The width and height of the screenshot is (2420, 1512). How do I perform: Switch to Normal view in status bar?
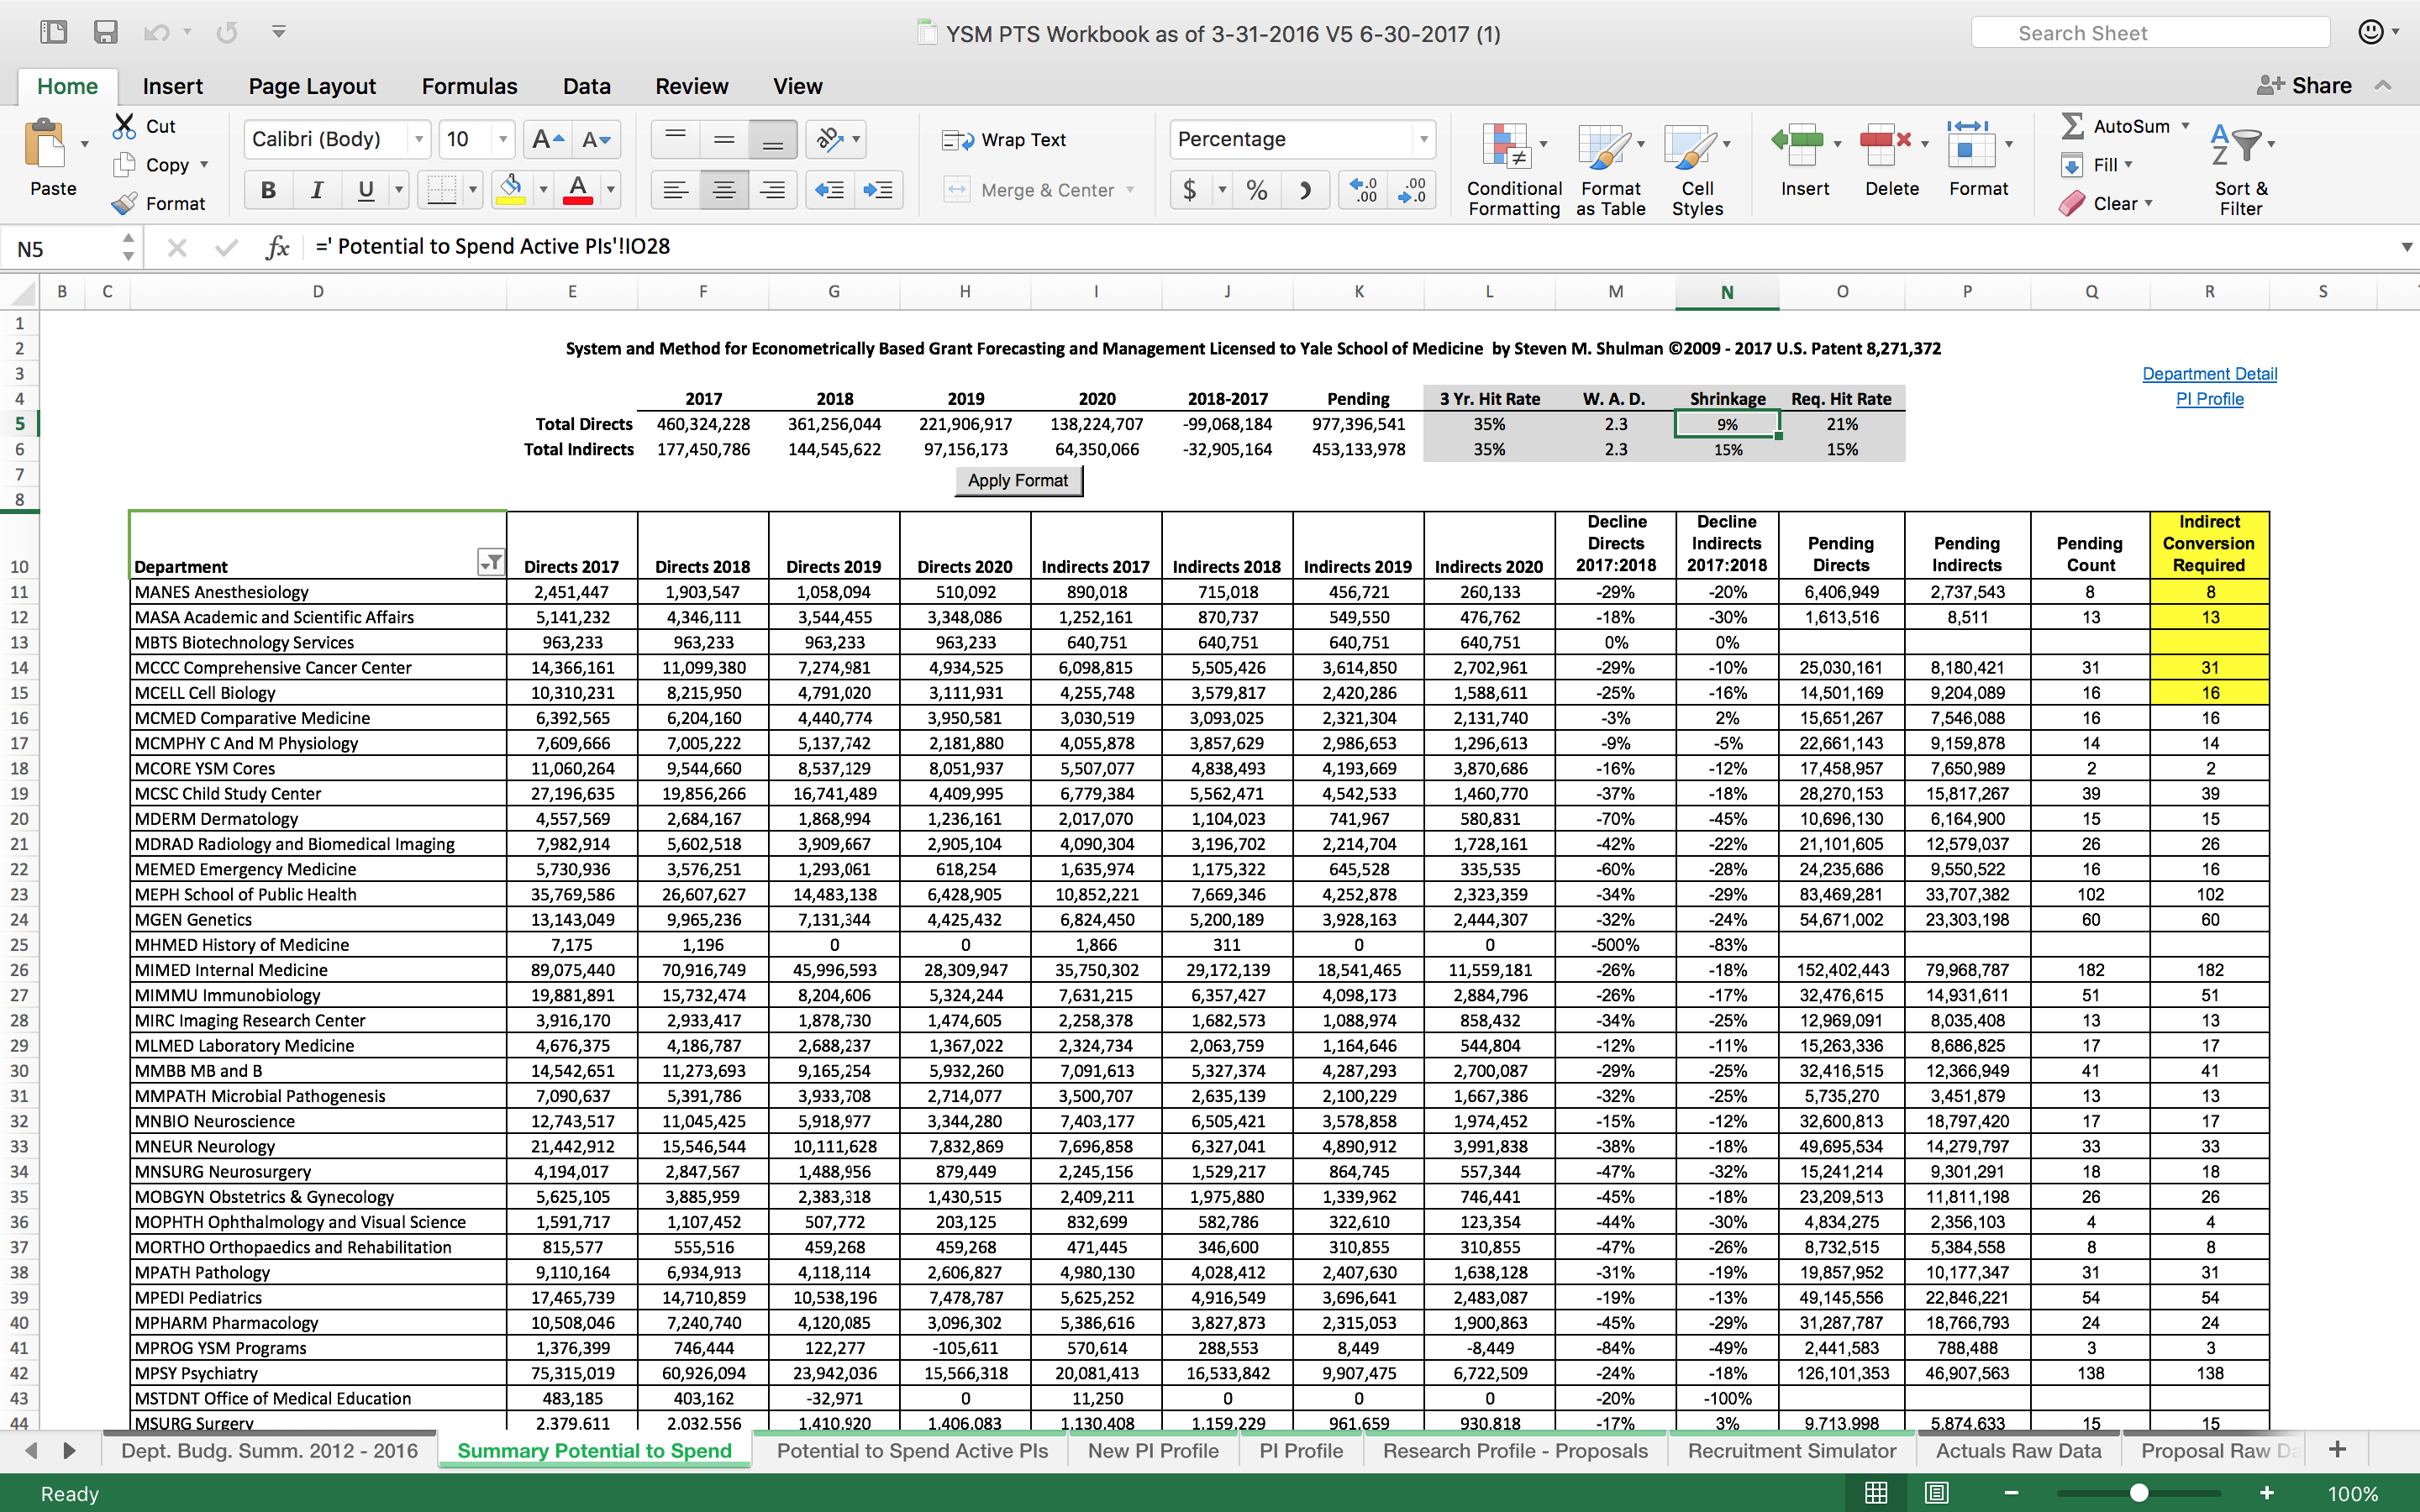tap(1877, 1493)
